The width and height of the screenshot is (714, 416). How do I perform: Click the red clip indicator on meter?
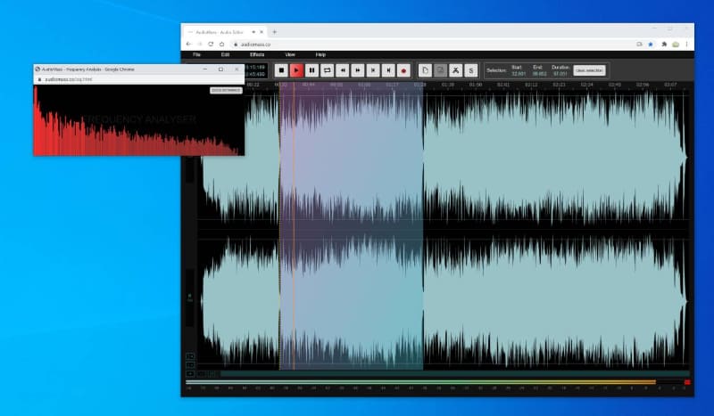click(x=687, y=382)
